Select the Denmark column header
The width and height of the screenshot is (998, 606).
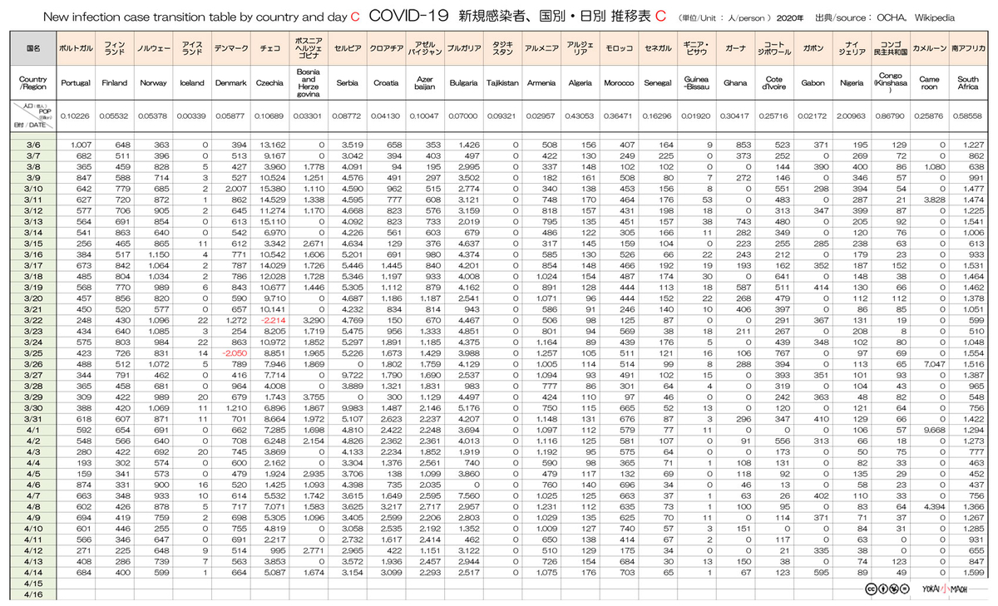(231, 83)
